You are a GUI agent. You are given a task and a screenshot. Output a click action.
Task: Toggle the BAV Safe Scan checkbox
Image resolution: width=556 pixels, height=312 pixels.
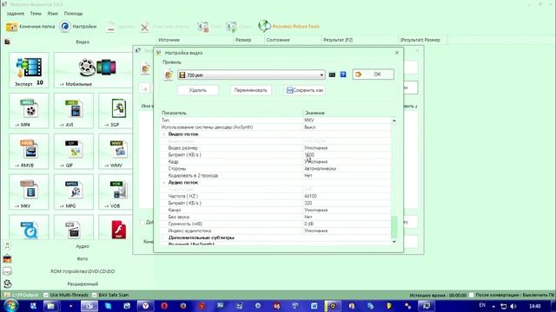pyautogui.click(x=95, y=295)
